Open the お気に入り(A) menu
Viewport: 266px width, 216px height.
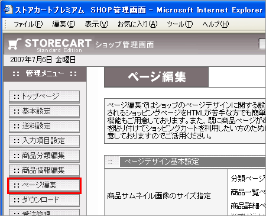click(138, 24)
